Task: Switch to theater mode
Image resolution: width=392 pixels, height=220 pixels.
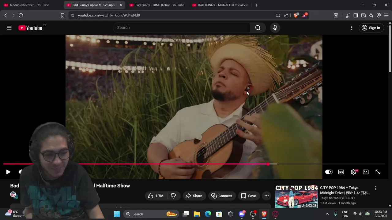Action: coord(366,172)
